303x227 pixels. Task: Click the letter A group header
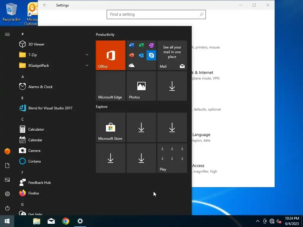point(22,77)
